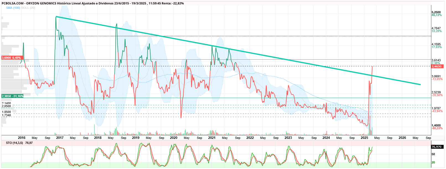The width and height of the screenshot is (446, 169).
Task: Click the 33,28% percentage axis label
Action: point(437,31)
